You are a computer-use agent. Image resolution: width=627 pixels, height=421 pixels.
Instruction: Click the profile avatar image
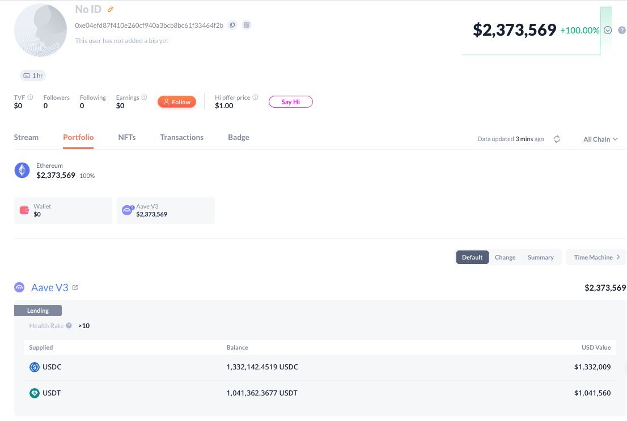(40, 30)
